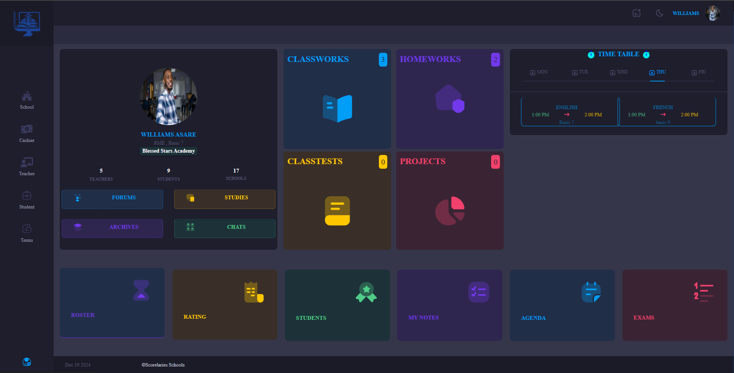Toggle dark mode with moon icon

[x=659, y=13]
